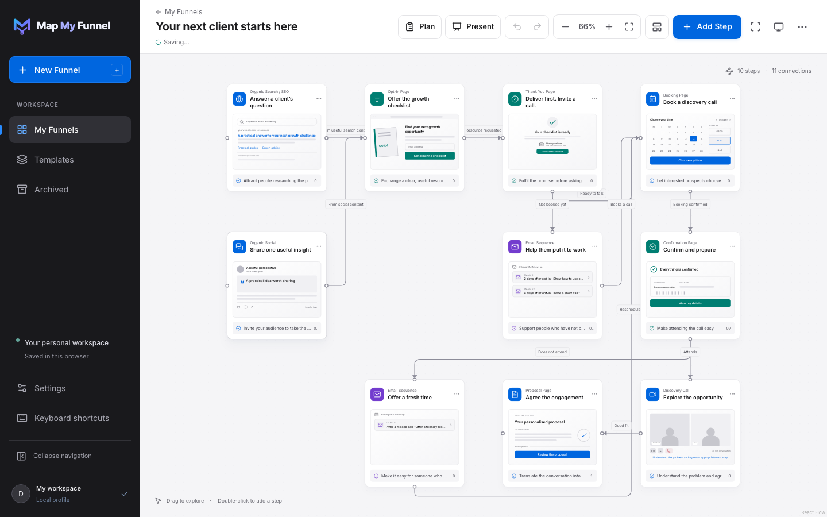This screenshot has height=517, width=827.
Task: Start Present mode
Action: [x=473, y=27]
